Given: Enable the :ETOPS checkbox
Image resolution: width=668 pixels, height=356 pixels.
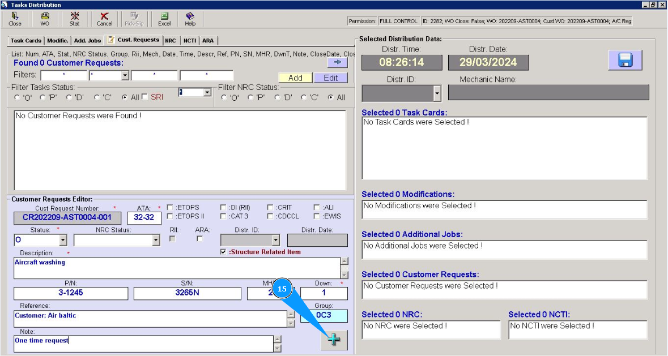Looking at the screenshot, I should pos(170,208).
